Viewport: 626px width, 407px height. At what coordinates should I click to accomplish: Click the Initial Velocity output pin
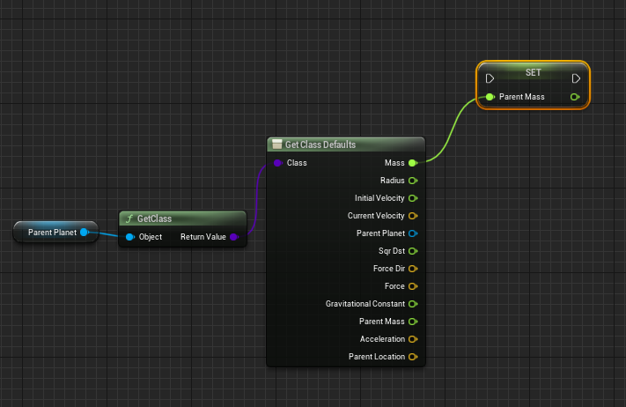(x=412, y=198)
